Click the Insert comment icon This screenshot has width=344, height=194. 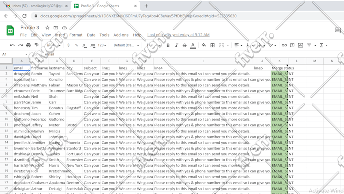292,45
